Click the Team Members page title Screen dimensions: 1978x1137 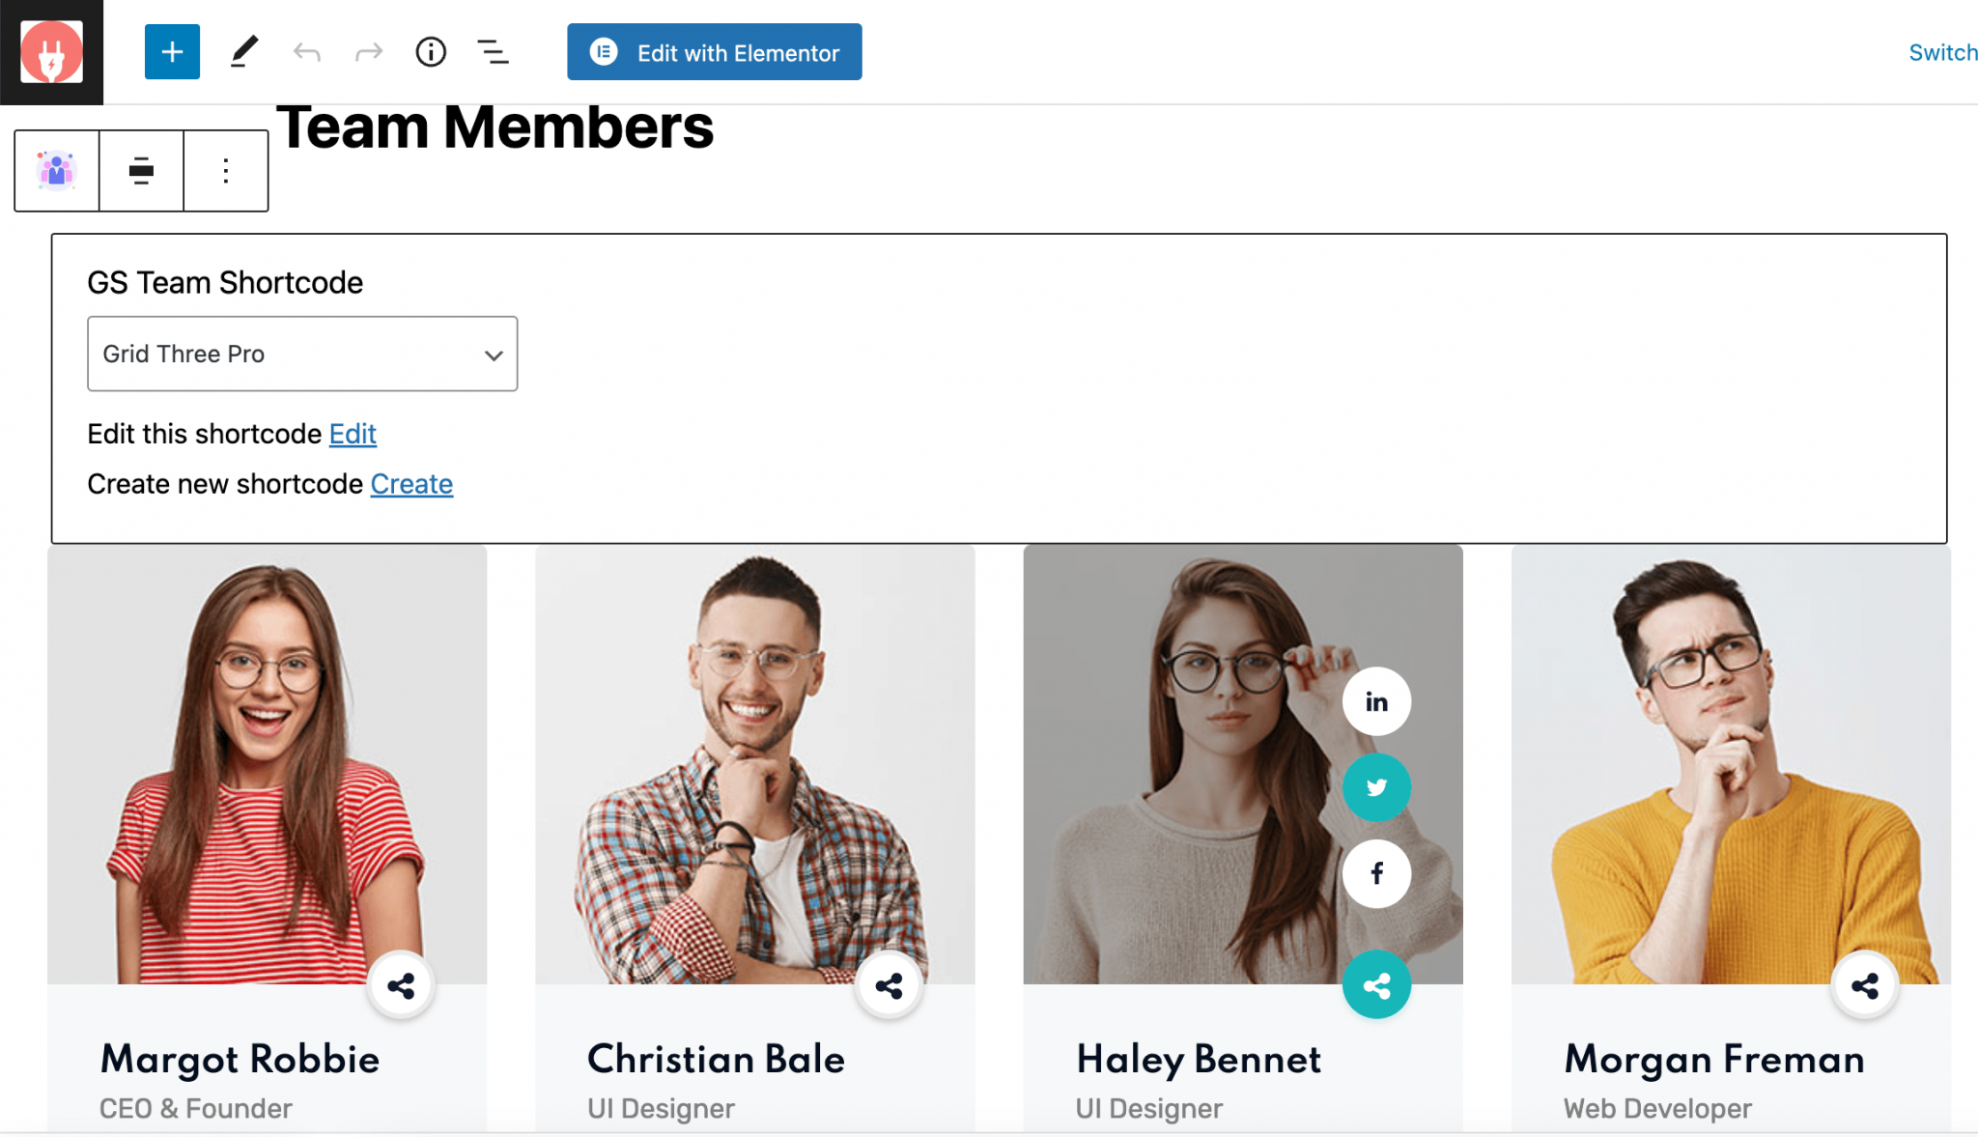[x=494, y=128]
